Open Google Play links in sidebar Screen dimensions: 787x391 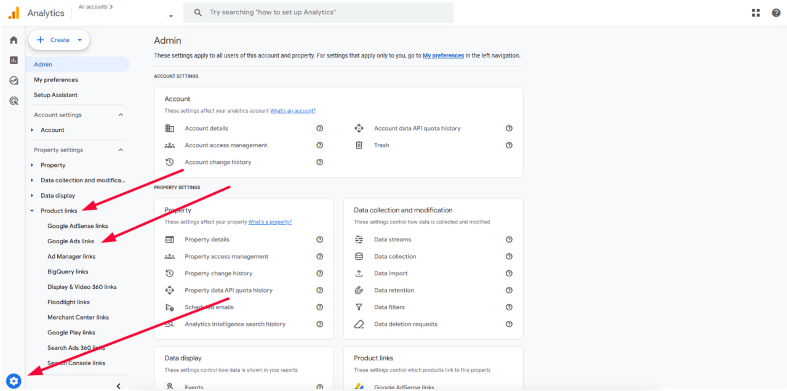click(x=71, y=333)
